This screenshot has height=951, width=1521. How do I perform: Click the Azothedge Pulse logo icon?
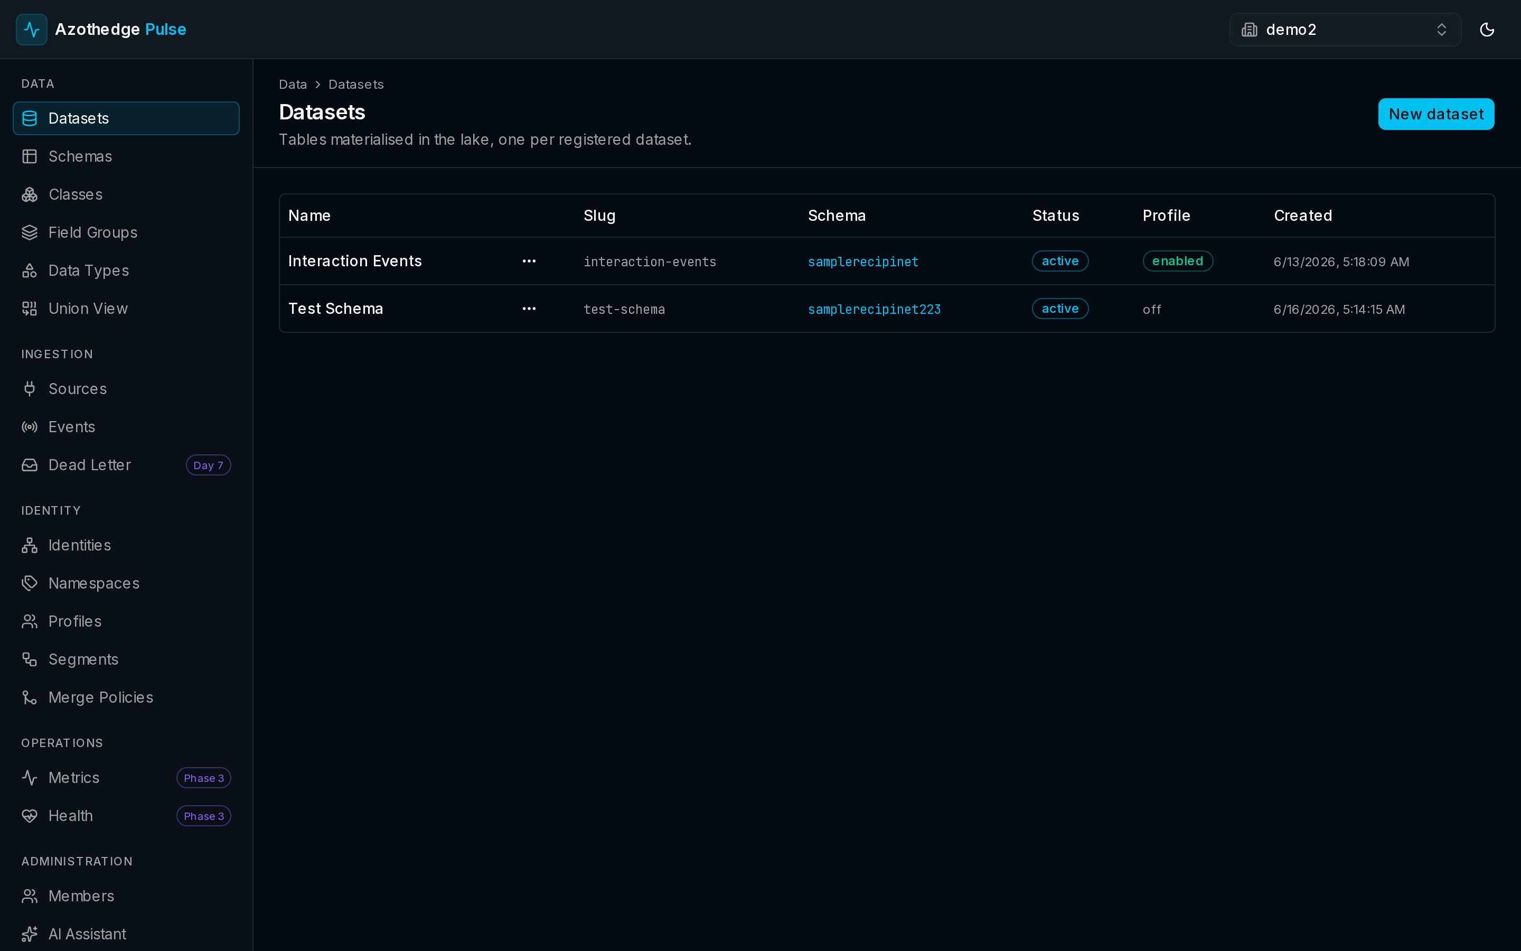pyautogui.click(x=32, y=30)
